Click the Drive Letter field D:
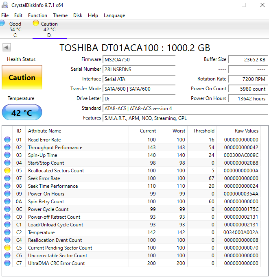Image resolution: width=269 pixels, height=278 pixels. pyautogui.click(x=139, y=98)
